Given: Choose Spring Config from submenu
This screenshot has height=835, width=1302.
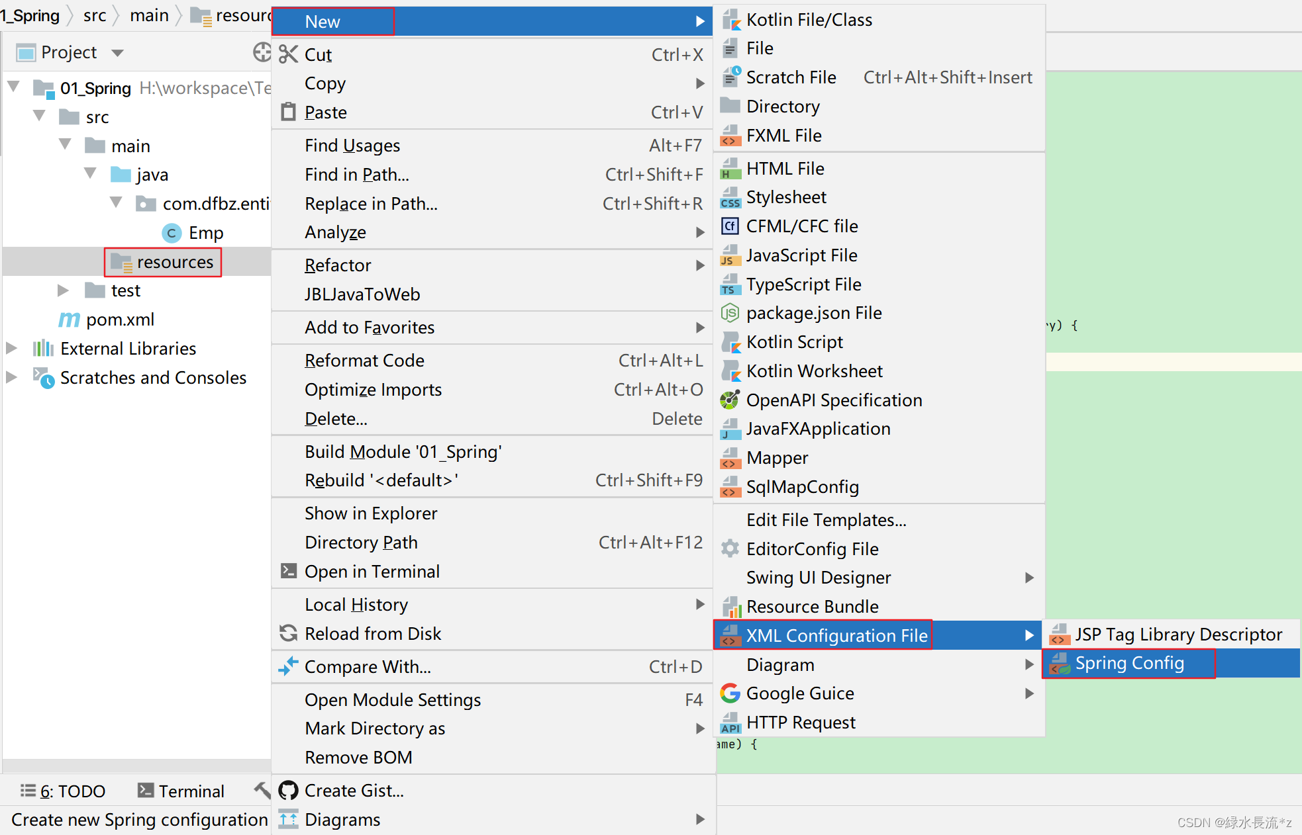Looking at the screenshot, I should 1171,664.
